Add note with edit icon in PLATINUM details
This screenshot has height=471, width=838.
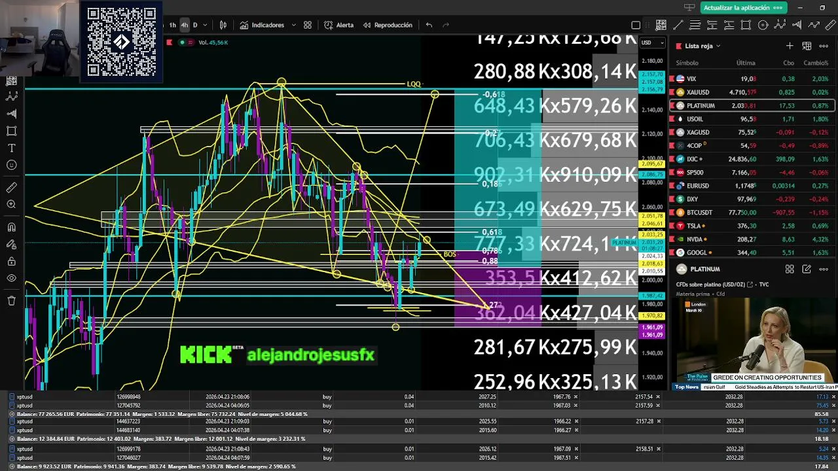click(807, 269)
